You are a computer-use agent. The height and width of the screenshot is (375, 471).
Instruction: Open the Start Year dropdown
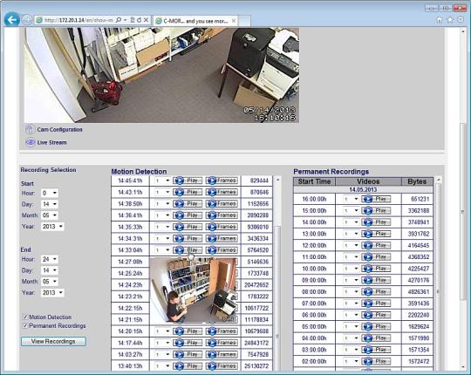(x=52, y=227)
